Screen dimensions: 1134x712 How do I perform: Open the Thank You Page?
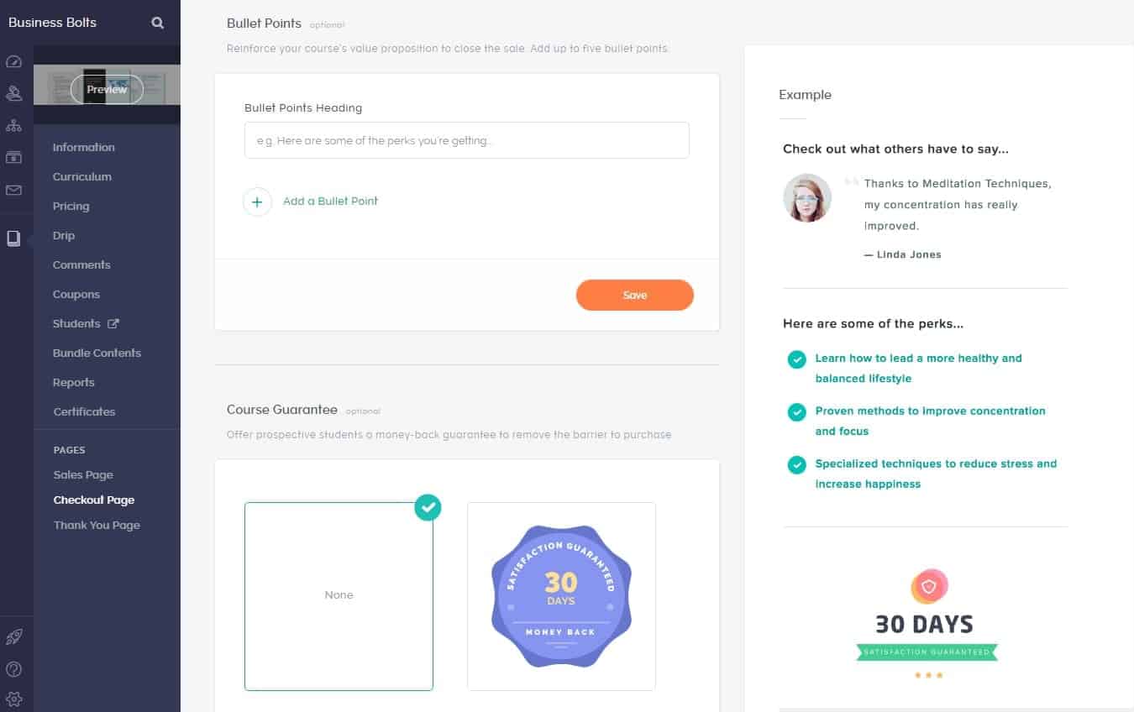(97, 526)
